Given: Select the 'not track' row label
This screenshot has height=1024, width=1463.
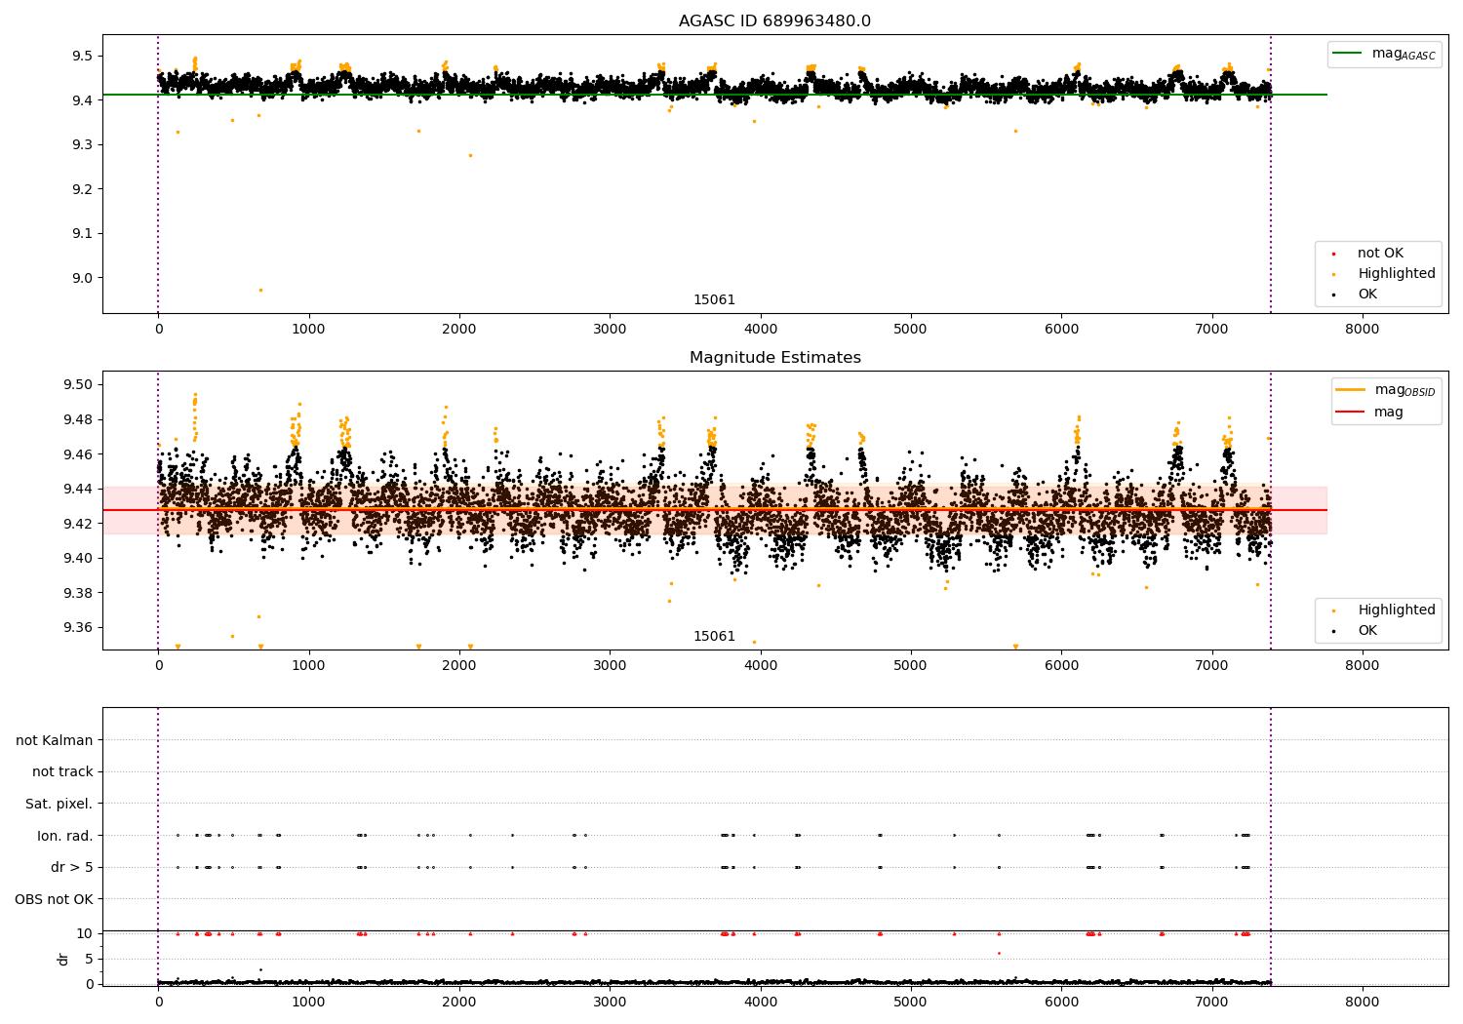Looking at the screenshot, I should [x=62, y=772].
